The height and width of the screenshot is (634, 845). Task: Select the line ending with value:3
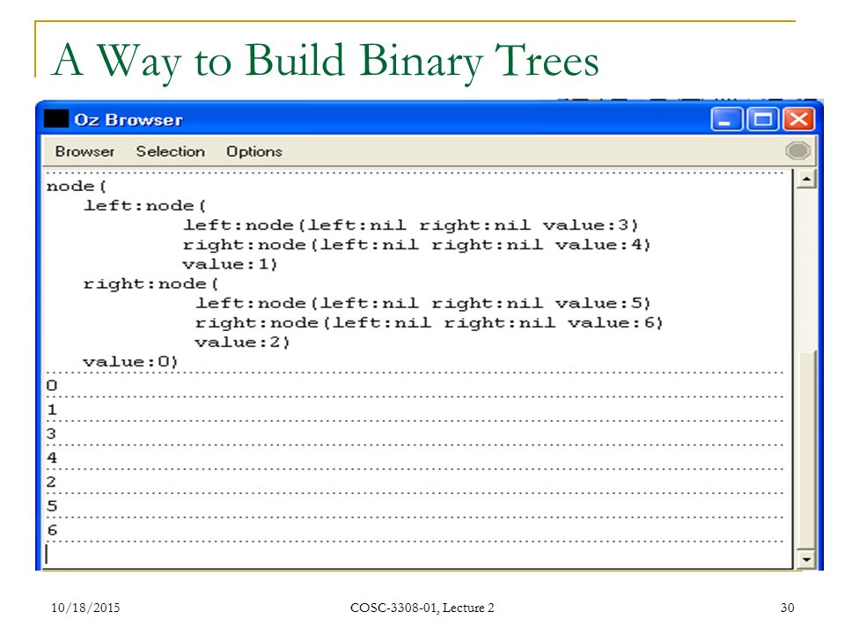coord(411,225)
